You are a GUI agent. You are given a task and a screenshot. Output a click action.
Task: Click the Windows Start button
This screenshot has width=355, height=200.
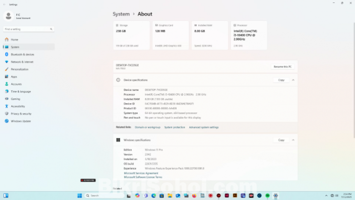(x=80, y=196)
